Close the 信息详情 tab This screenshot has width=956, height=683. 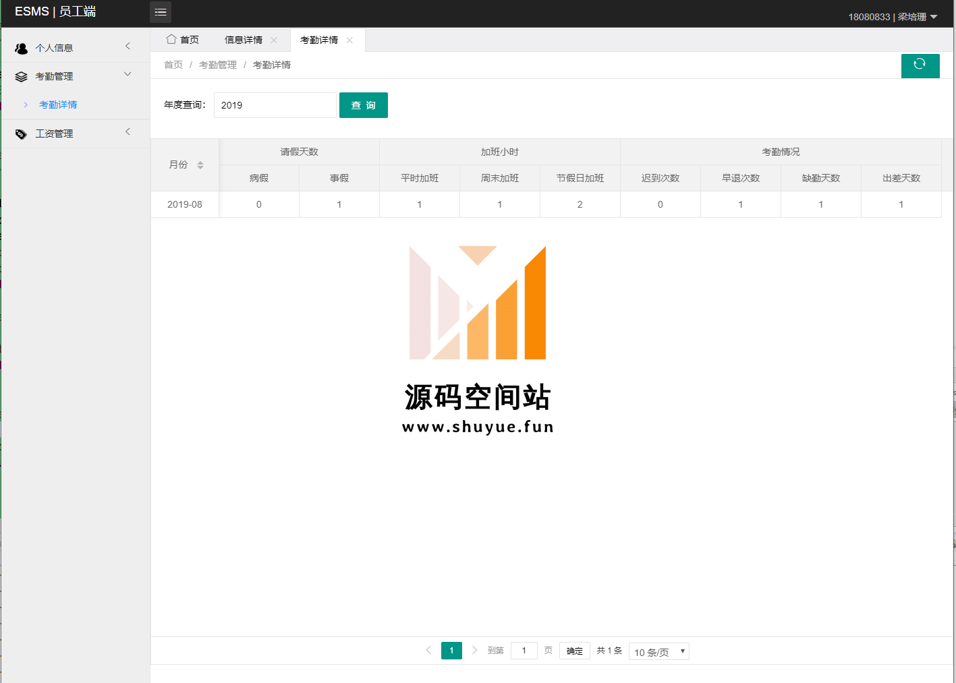[274, 40]
